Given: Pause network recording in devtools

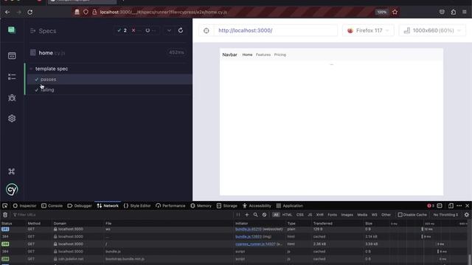Looking at the screenshot, I should [x=238, y=215].
